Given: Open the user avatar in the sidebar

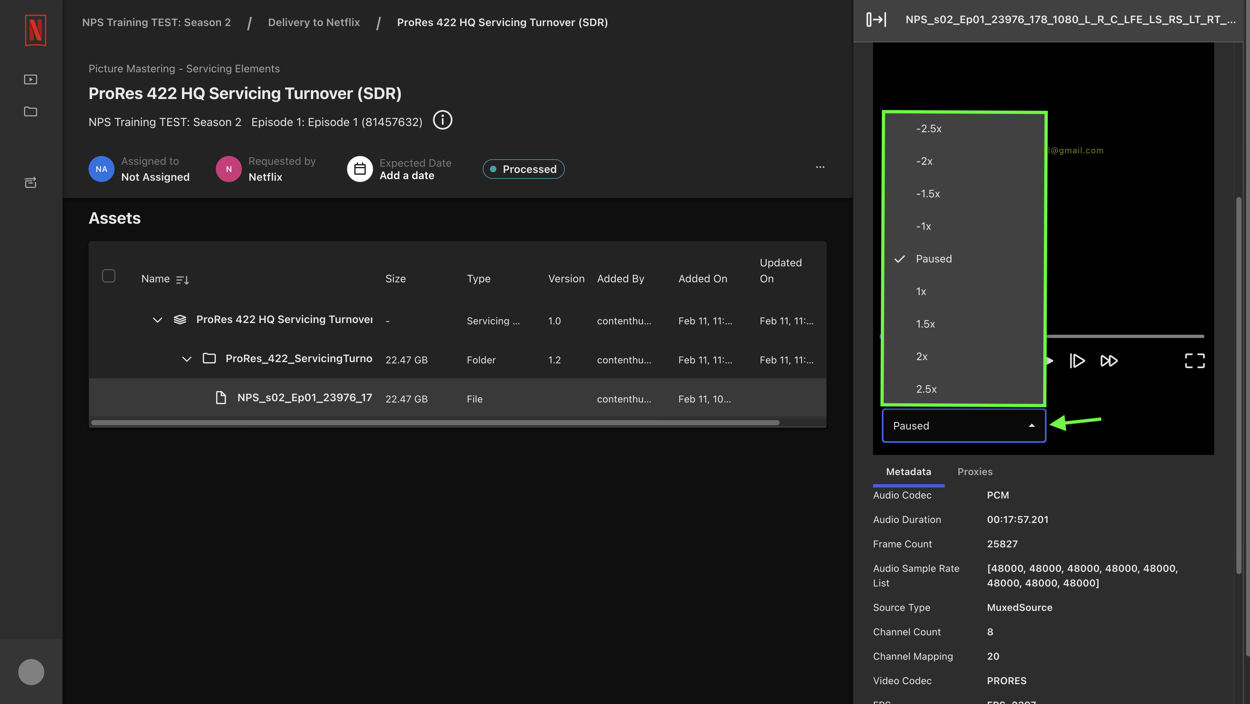Looking at the screenshot, I should (x=31, y=672).
